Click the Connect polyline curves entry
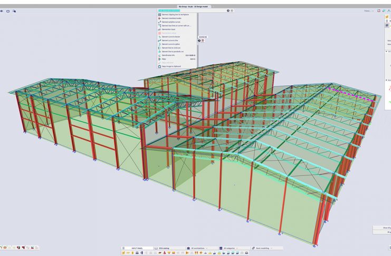This screenshot has height=256, width=391. [173, 22]
